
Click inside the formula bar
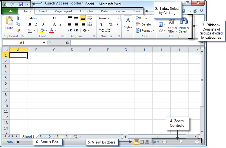[x=135, y=43]
